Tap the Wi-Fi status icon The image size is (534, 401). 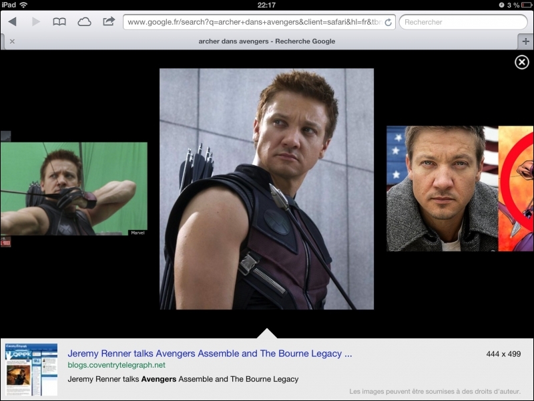[x=23, y=5]
